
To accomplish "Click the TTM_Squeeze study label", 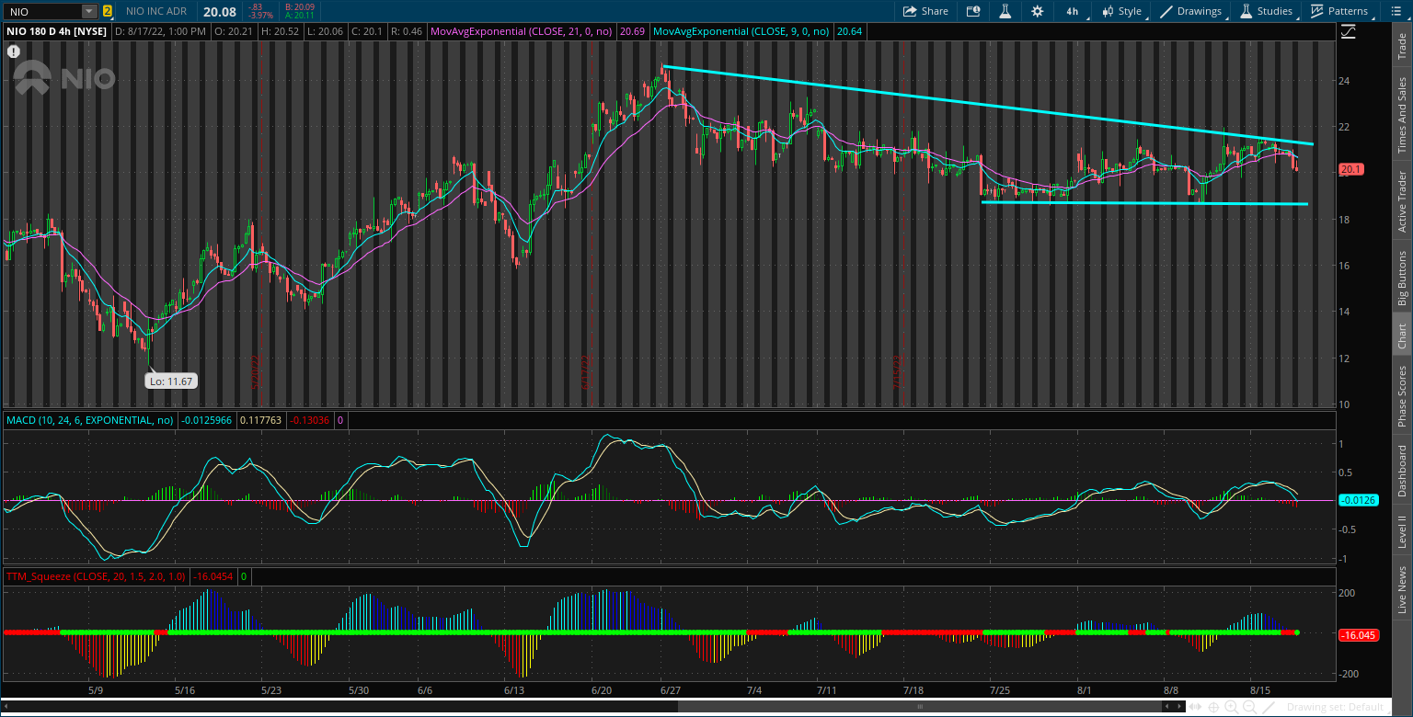I will [96, 576].
